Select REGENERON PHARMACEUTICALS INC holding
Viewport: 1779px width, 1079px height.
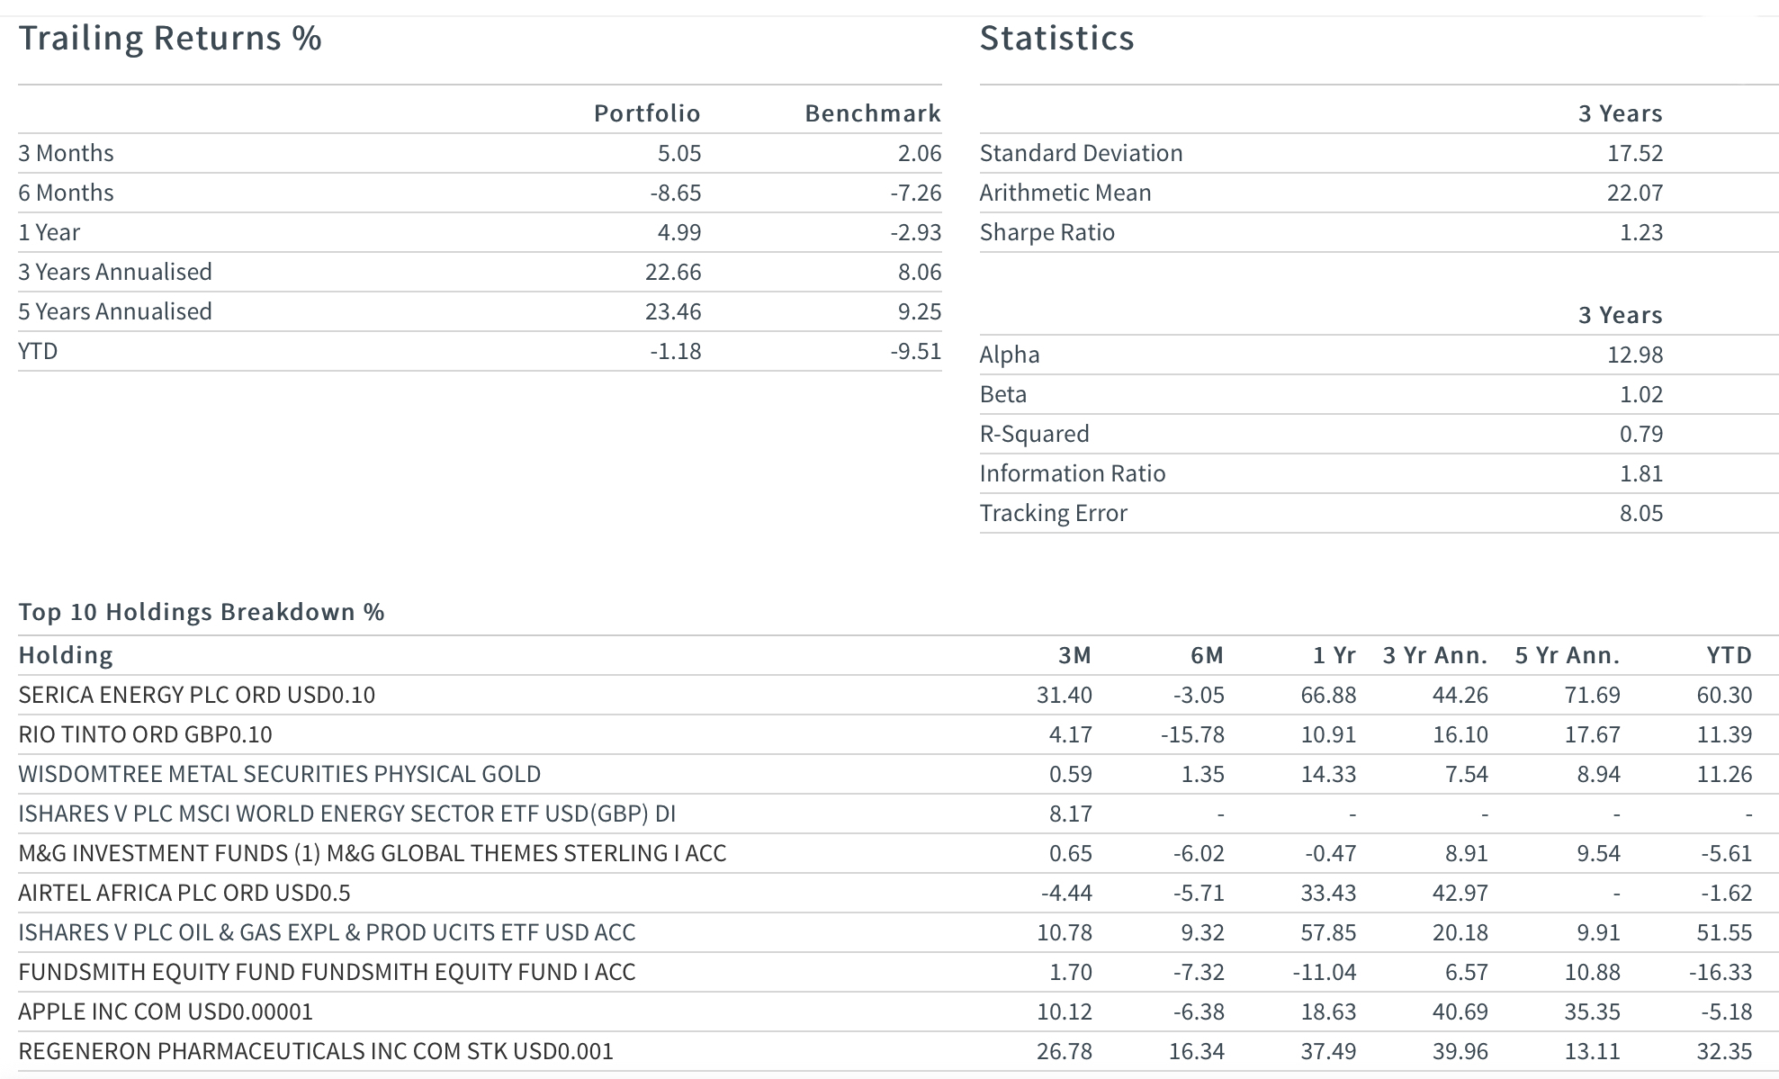[316, 1051]
